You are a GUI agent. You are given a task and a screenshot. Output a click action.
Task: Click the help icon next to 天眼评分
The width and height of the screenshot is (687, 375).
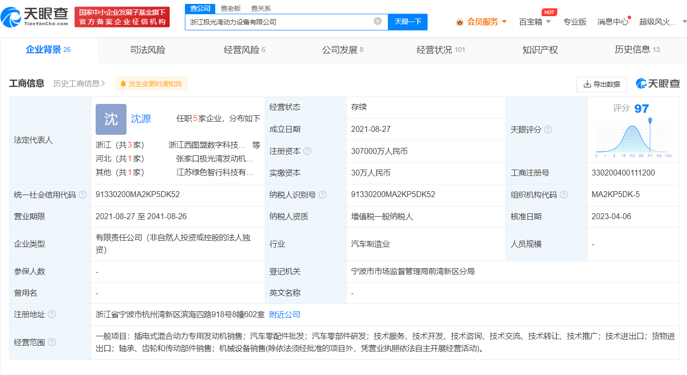tap(548, 129)
